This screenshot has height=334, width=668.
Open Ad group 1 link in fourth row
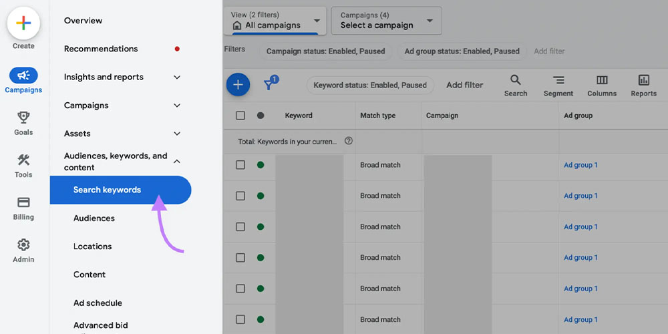580,257
